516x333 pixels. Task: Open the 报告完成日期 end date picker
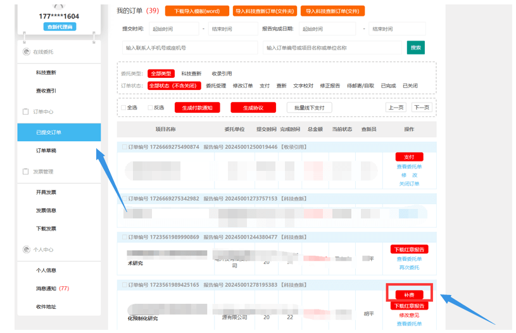(397, 29)
